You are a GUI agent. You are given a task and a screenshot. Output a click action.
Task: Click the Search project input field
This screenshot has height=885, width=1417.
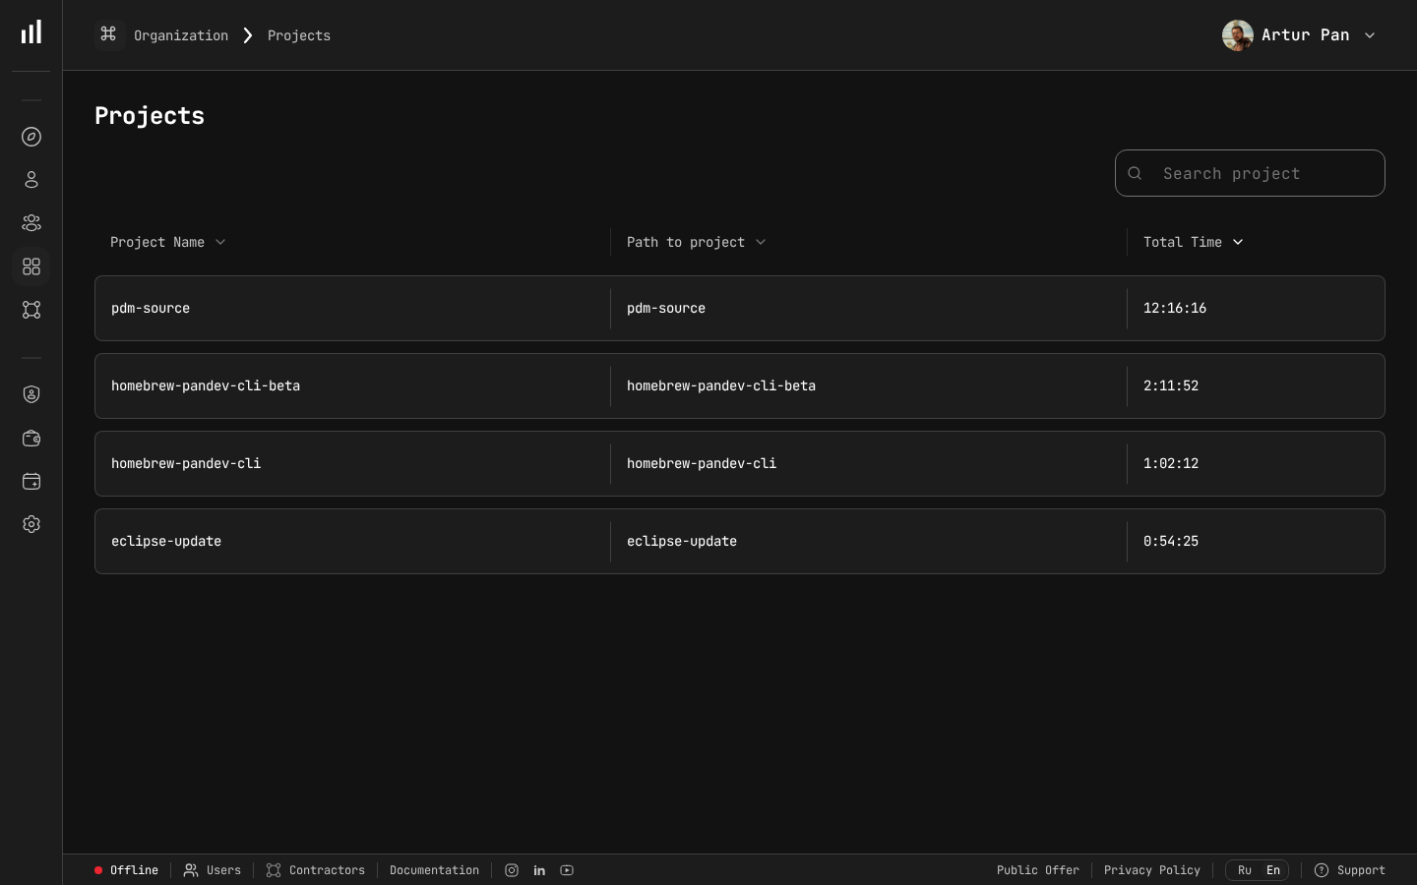[1250, 173]
